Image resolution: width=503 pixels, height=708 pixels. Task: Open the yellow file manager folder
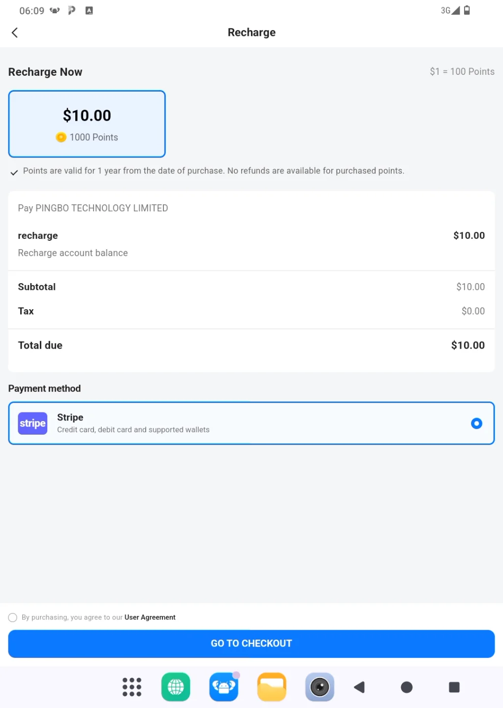coord(272,687)
